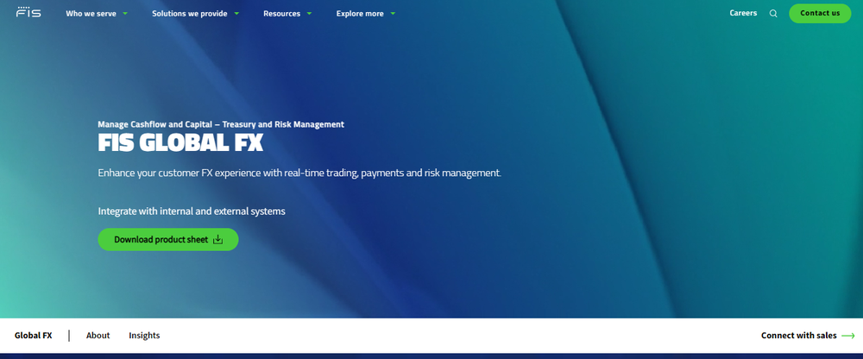Screen dimensions: 863x359
Task: Click the Manage Cashflow and Capital breadcrumb text
Action: click(x=221, y=124)
